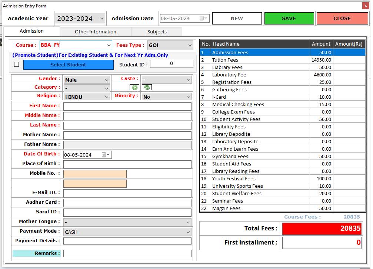The width and height of the screenshot is (373, 269).
Task: Click the red CLOSE button
Action: tap(342, 19)
